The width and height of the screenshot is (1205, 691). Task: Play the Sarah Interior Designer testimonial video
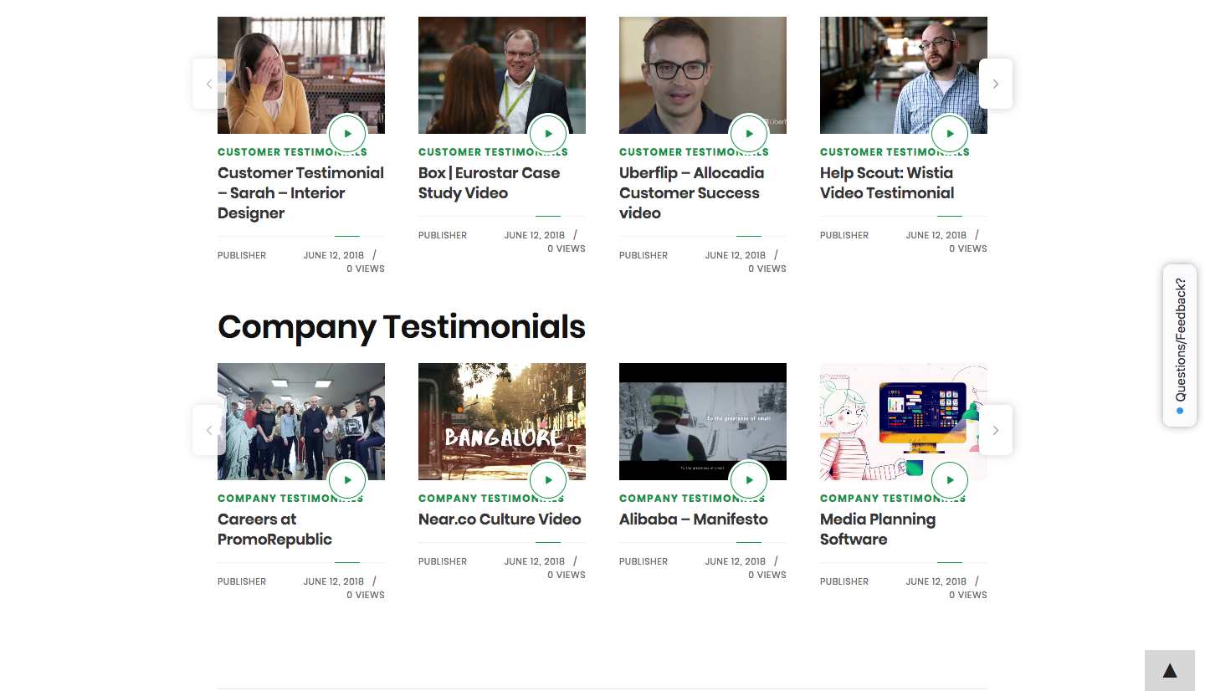pyautogui.click(x=347, y=134)
